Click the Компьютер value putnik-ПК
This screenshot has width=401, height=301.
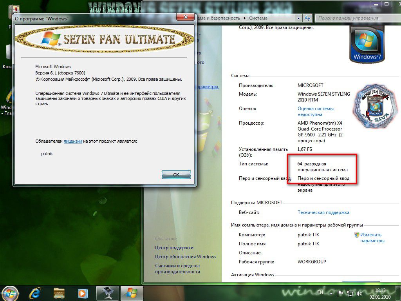click(x=309, y=235)
